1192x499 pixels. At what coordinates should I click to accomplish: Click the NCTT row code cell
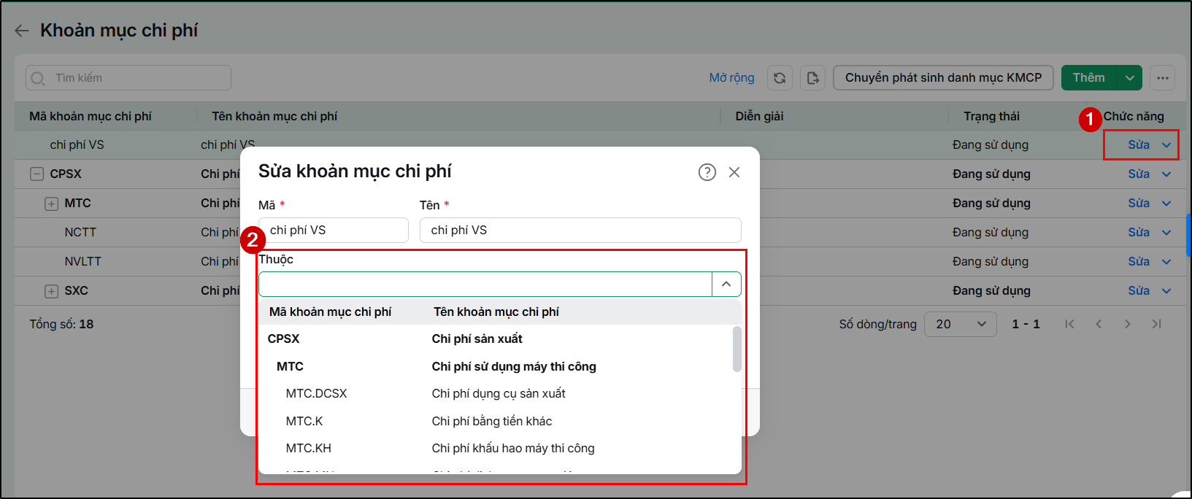click(x=80, y=232)
